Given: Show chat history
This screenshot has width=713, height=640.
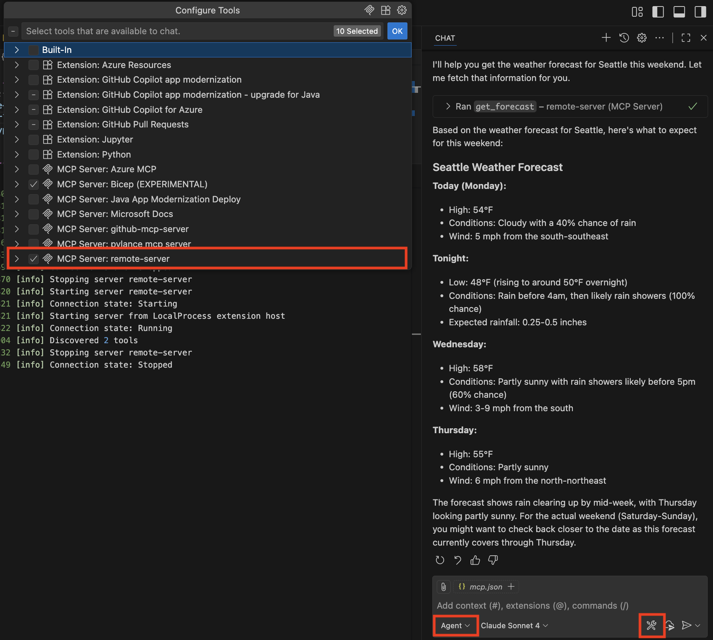Looking at the screenshot, I should pos(624,38).
